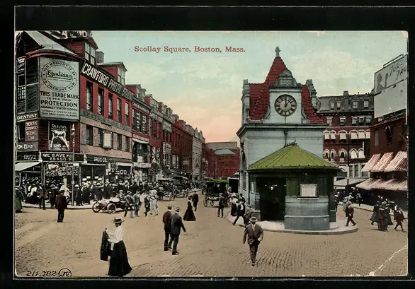Click the striped awnings on the right
The image size is (415, 289).
(x=385, y=171)
